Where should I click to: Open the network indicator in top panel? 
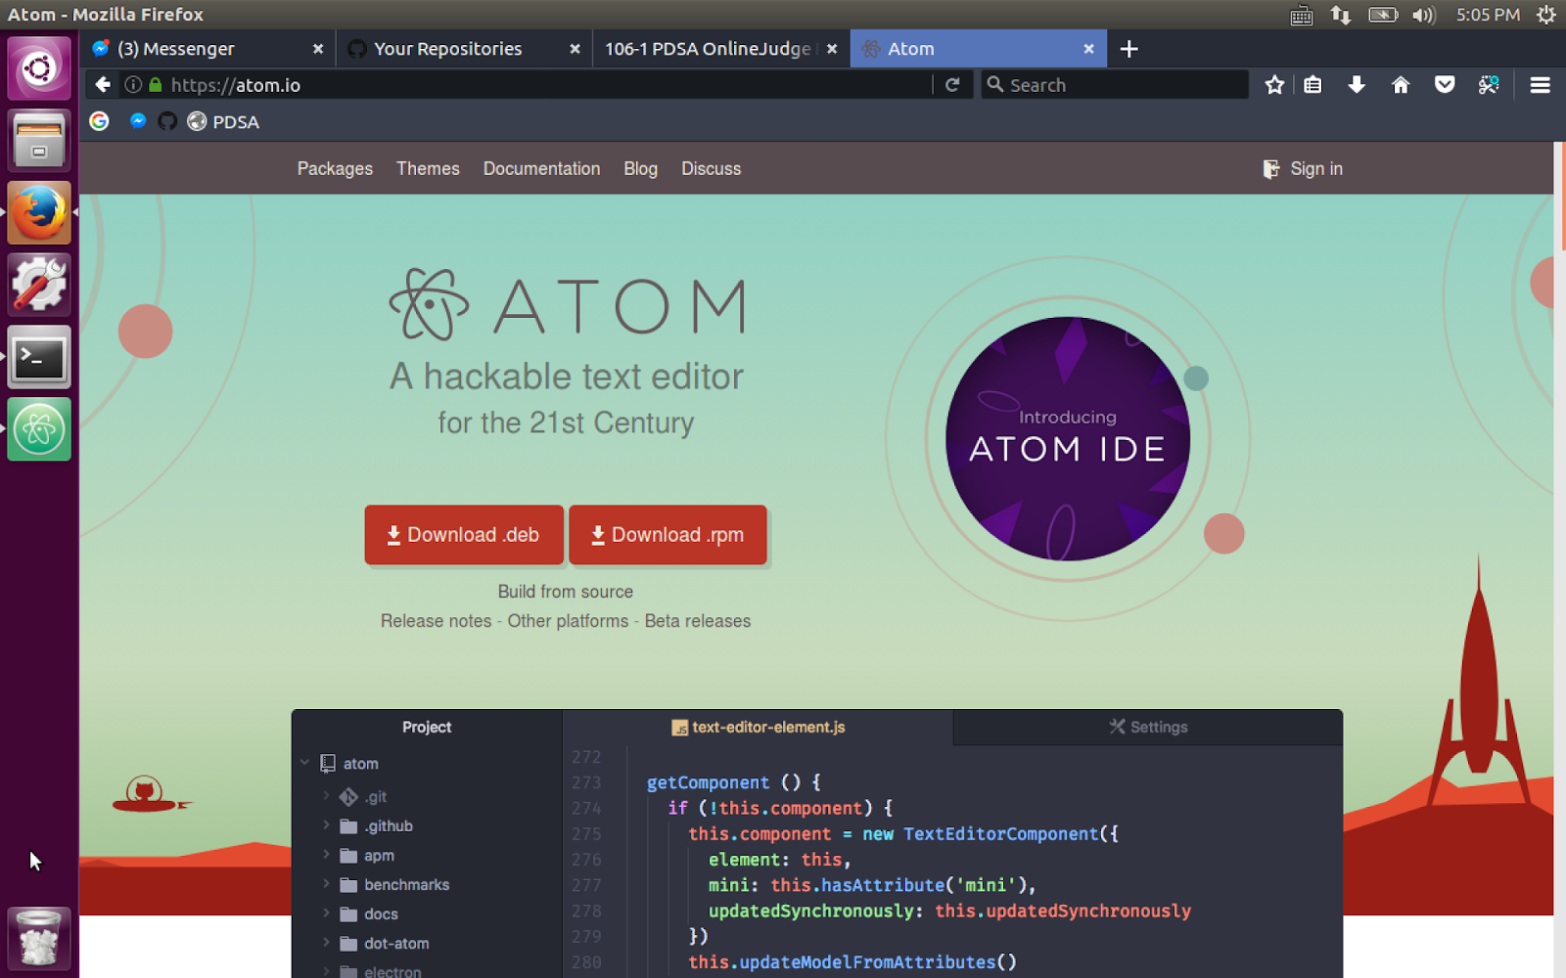point(1341,15)
